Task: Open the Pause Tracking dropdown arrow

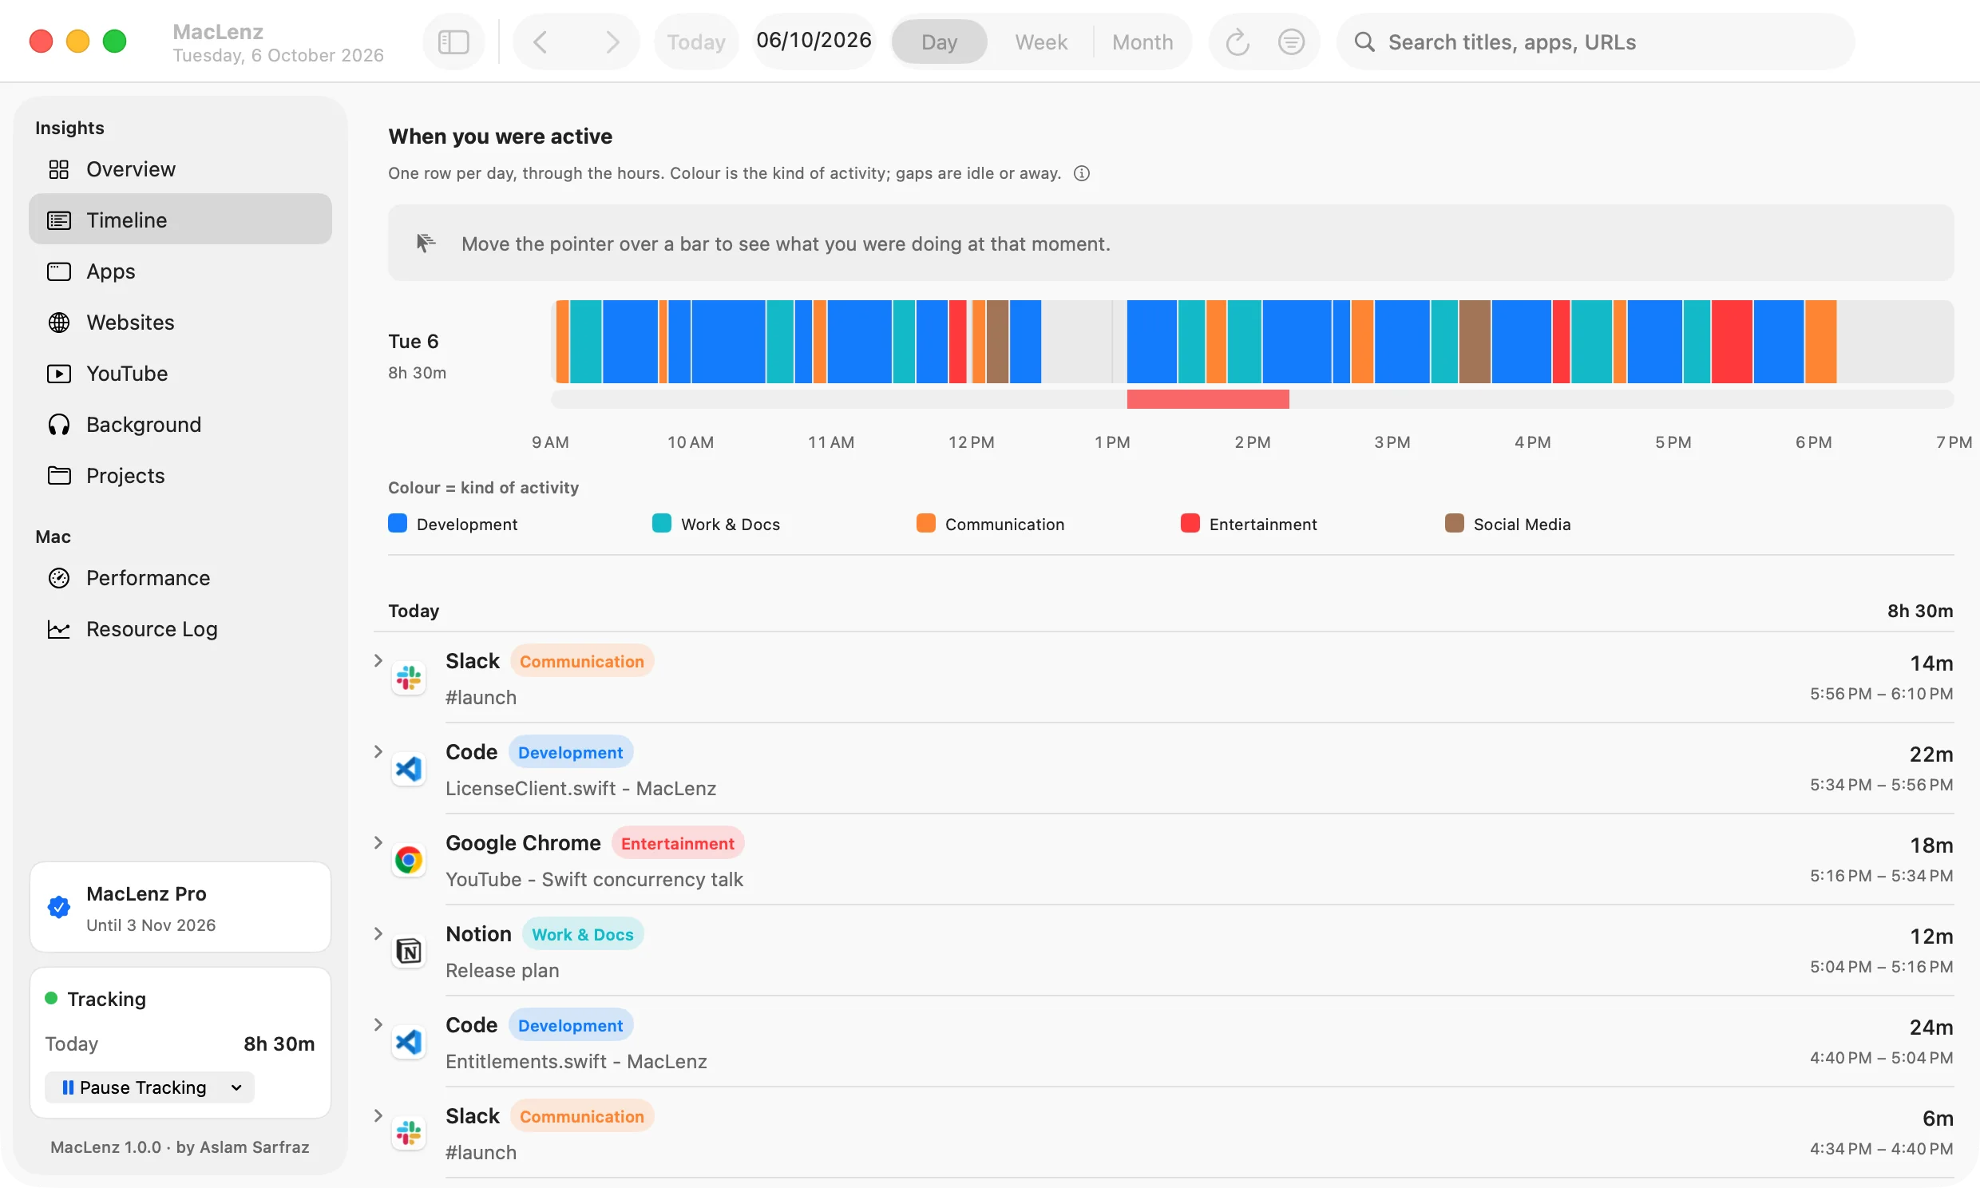Action: tap(236, 1087)
